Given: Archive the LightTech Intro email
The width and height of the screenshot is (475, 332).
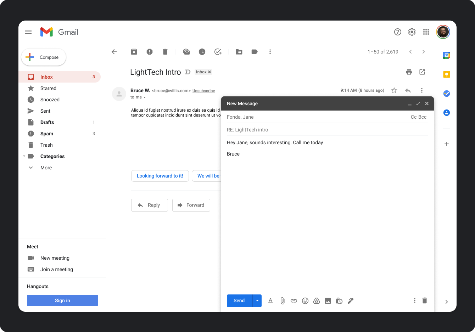Looking at the screenshot, I should [134, 52].
